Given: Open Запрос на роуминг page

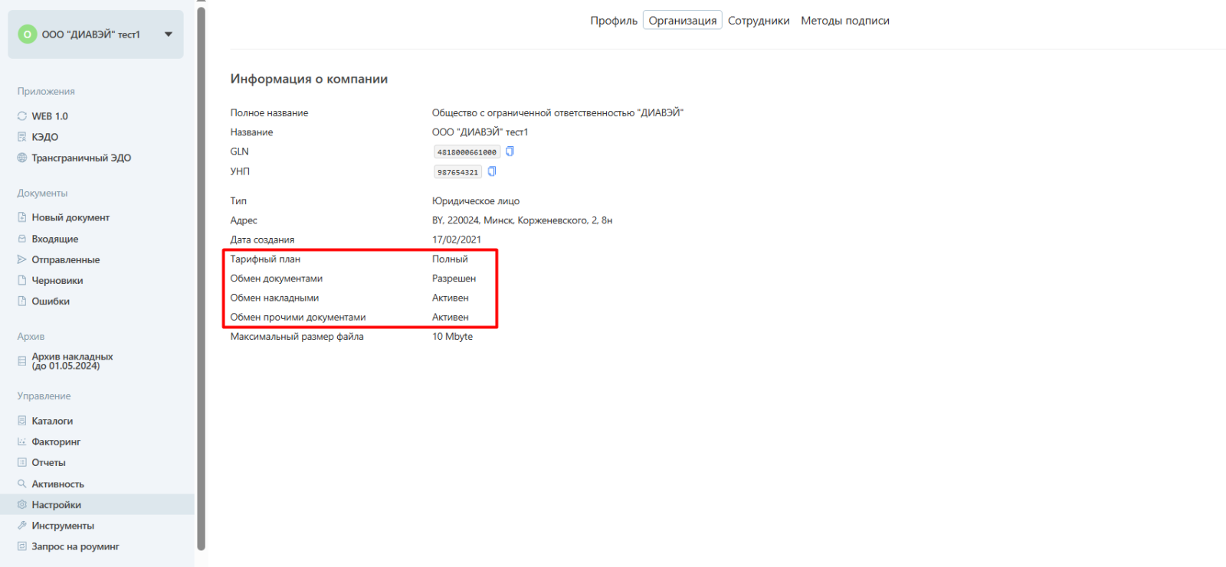Looking at the screenshot, I should [x=75, y=546].
